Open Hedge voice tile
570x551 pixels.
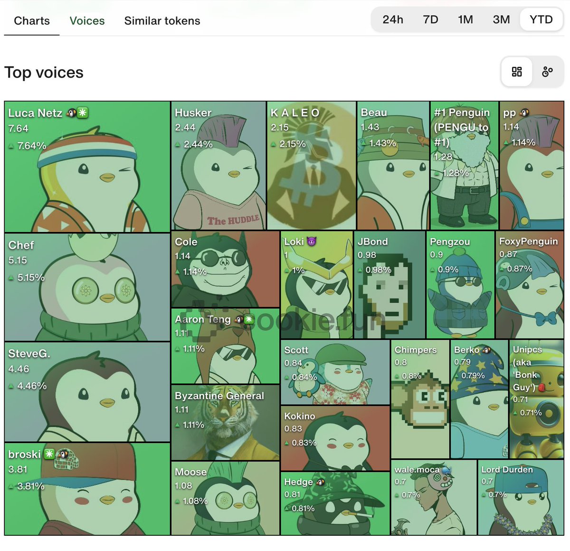[335, 503]
